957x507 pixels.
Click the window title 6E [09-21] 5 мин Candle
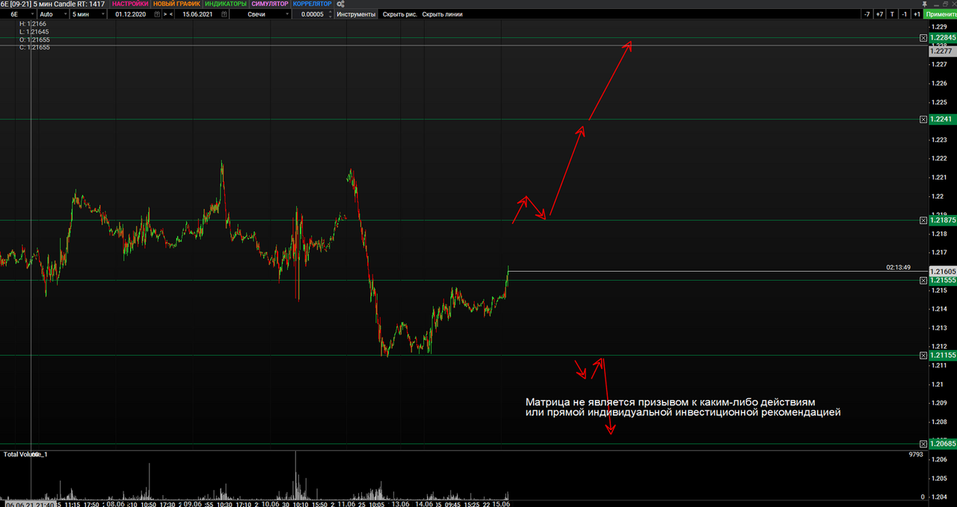click(43, 4)
